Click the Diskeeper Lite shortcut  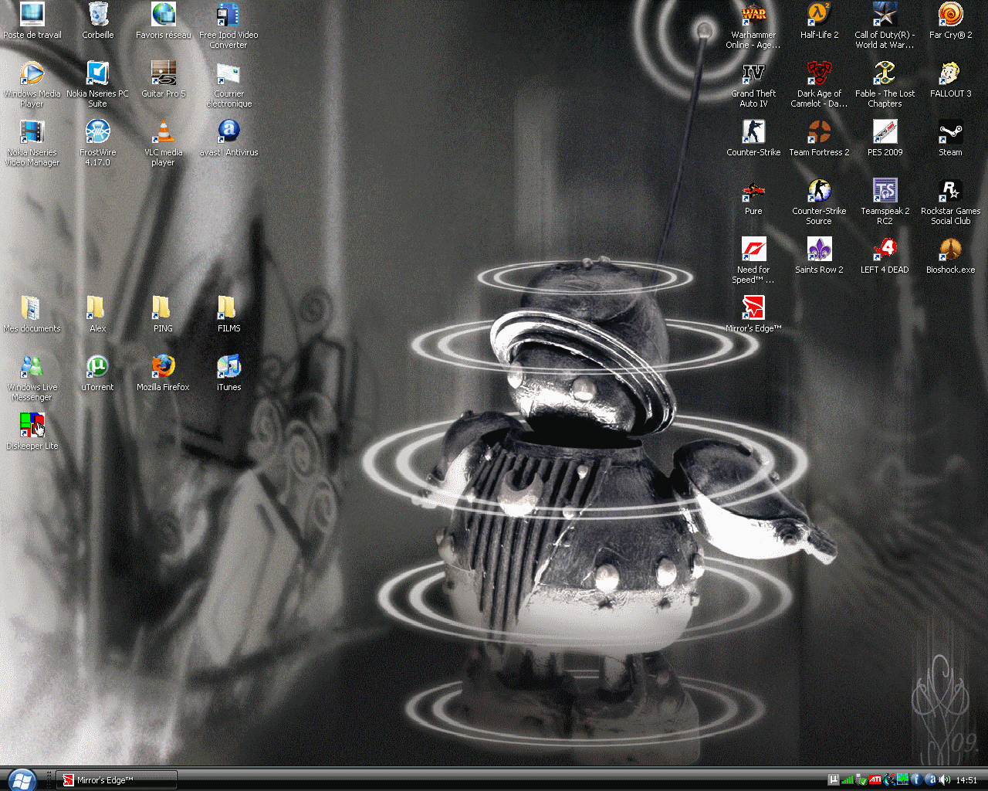pos(32,426)
